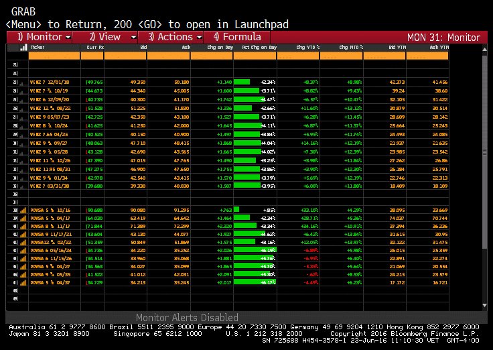
Task: Click chart icon beside PDVSA 6 05/16/24
Action: [x=23, y=251]
